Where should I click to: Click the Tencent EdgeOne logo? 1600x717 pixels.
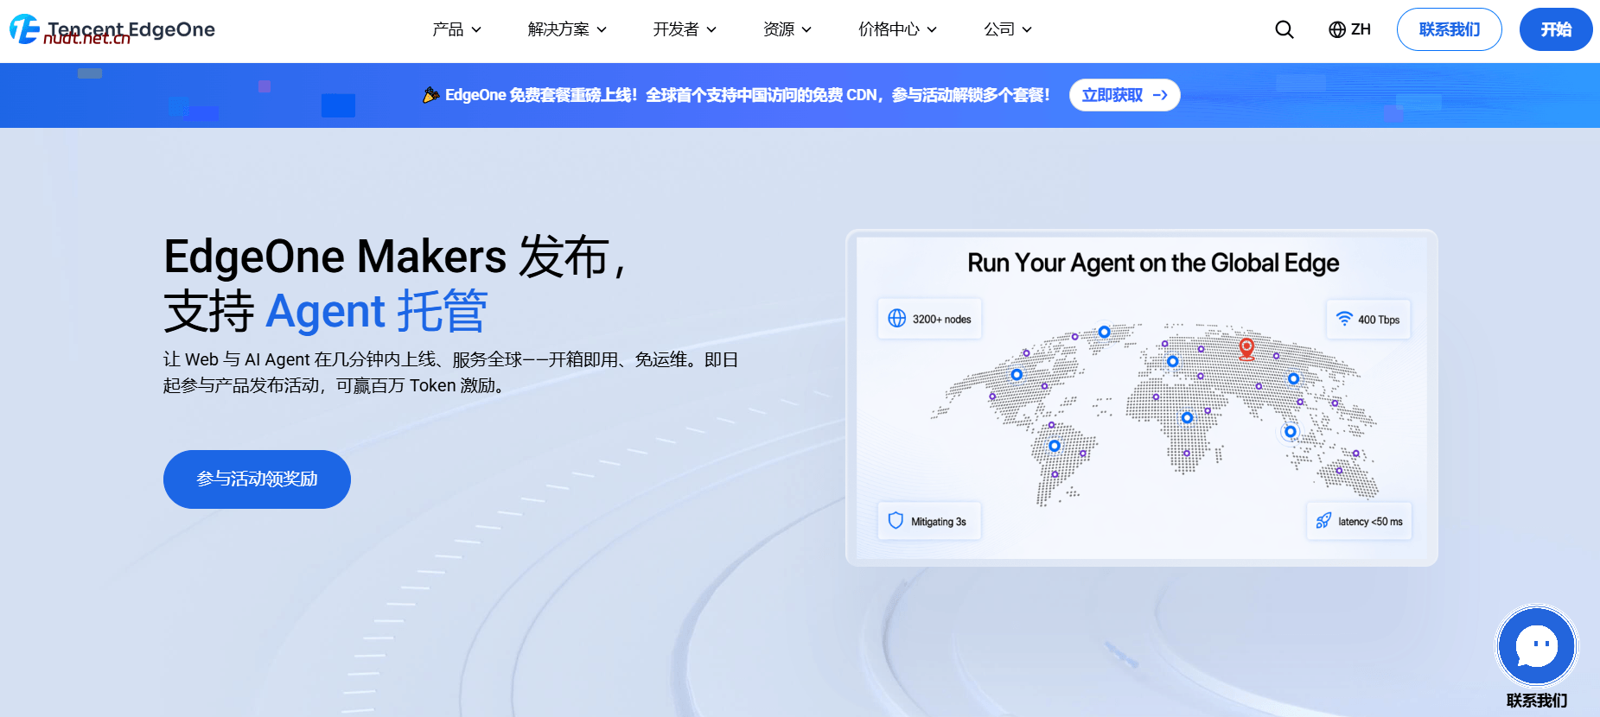(x=112, y=29)
